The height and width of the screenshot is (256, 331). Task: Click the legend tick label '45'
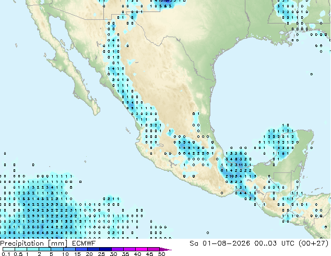[149, 254]
